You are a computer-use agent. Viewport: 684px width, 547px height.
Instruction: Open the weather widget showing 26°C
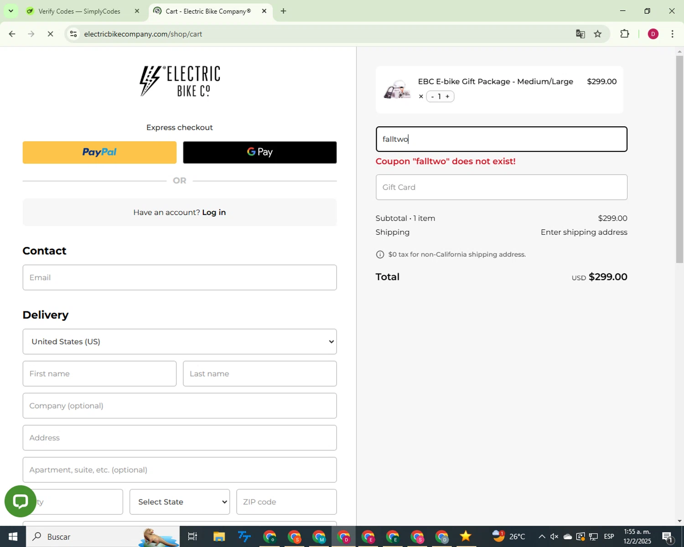click(509, 537)
